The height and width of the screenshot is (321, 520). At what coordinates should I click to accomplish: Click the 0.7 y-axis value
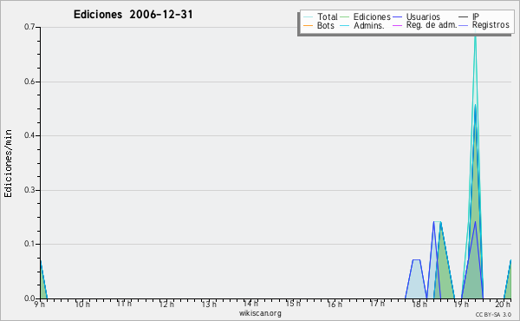coord(29,27)
